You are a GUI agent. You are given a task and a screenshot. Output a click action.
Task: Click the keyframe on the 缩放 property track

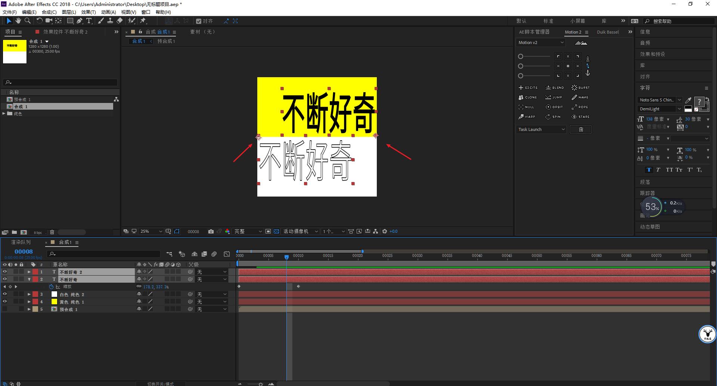[x=239, y=286]
